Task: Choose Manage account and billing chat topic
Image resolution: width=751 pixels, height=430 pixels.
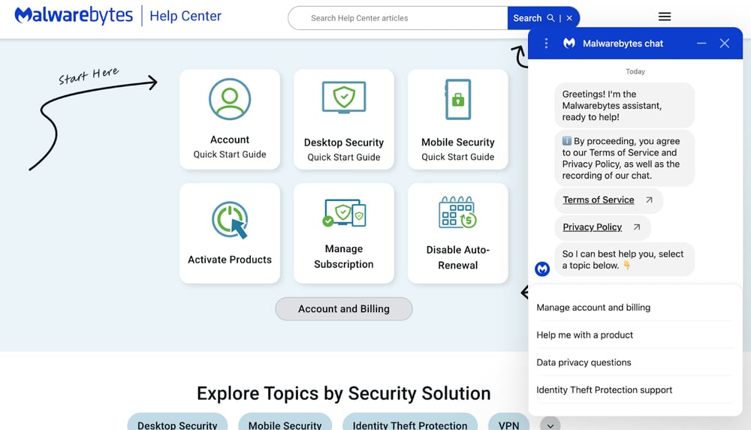Action: [593, 308]
